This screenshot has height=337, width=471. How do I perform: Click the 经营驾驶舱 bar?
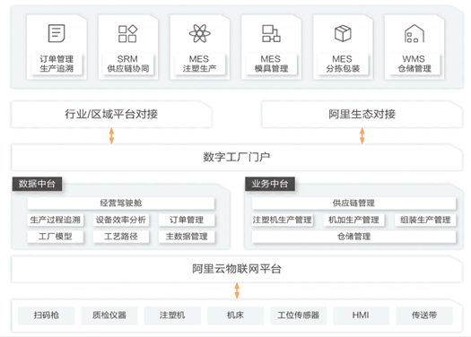point(121,203)
